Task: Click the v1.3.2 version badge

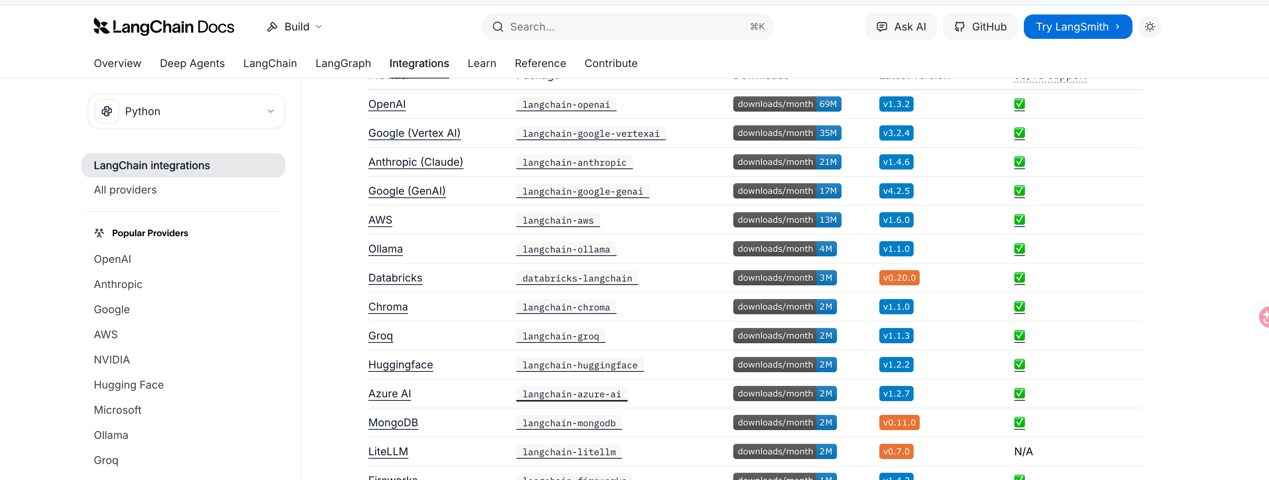Action: pos(896,104)
